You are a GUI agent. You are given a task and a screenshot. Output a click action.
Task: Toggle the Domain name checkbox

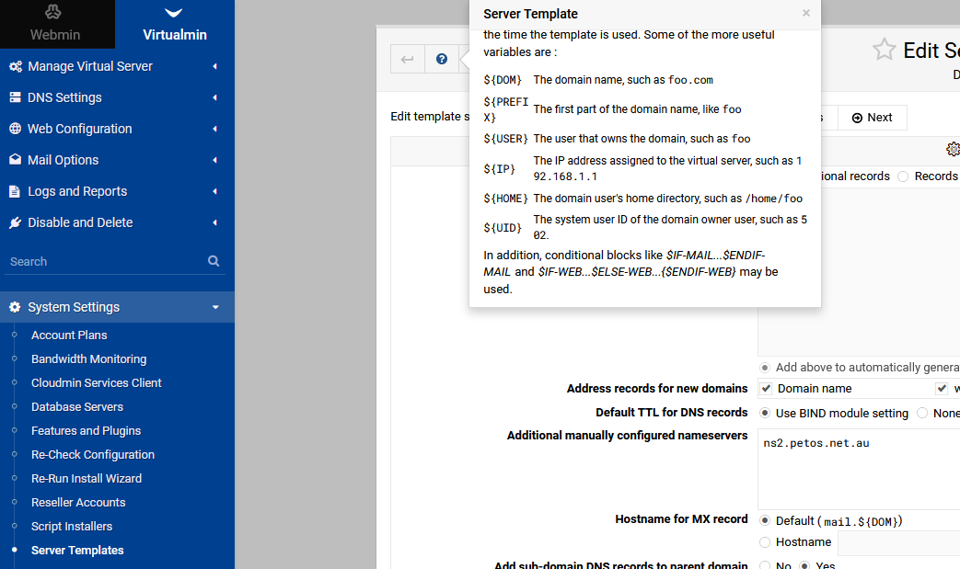(766, 388)
